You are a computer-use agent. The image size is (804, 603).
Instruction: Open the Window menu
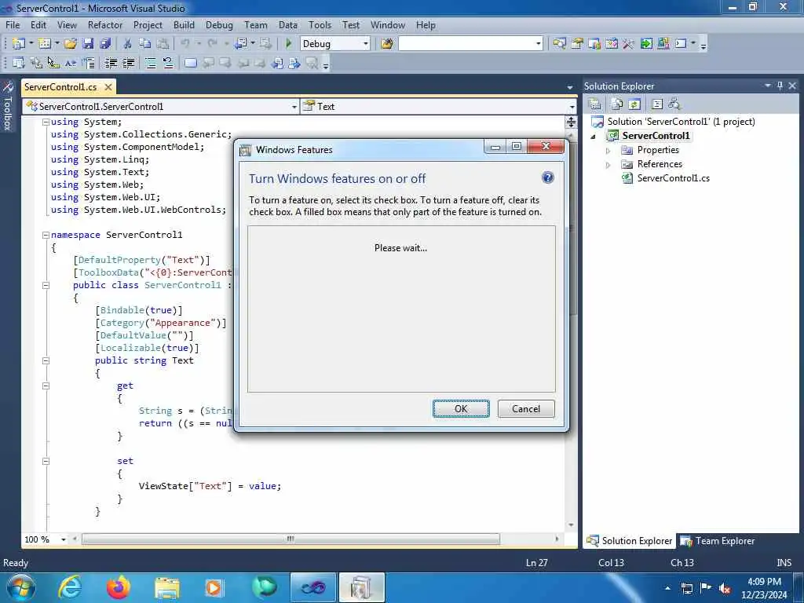tap(388, 24)
